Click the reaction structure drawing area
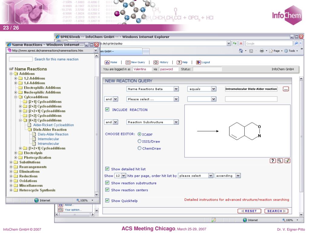This screenshot has height=233, width=310. pyautogui.click(x=237, y=131)
